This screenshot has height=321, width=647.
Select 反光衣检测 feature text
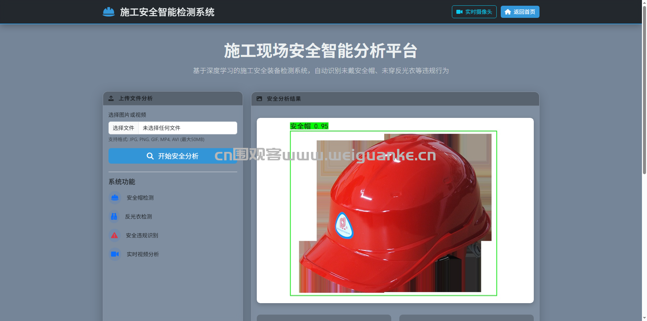pos(138,217)
